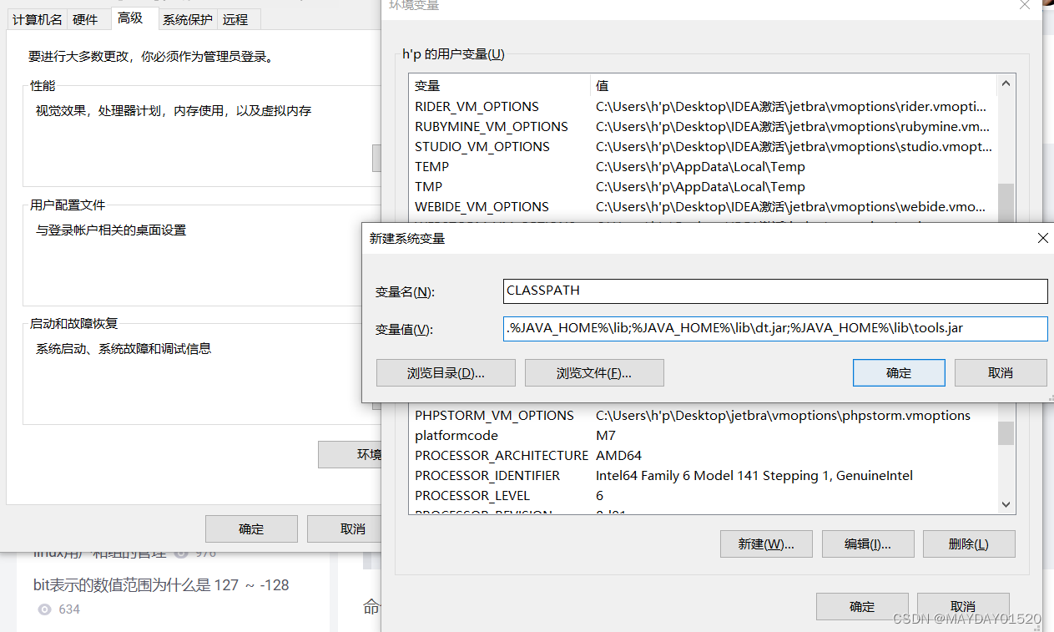Click 取消 in the system properties window
This screenshot has width=1054, height=632.
pyautogui.click(x=345, y=528)
